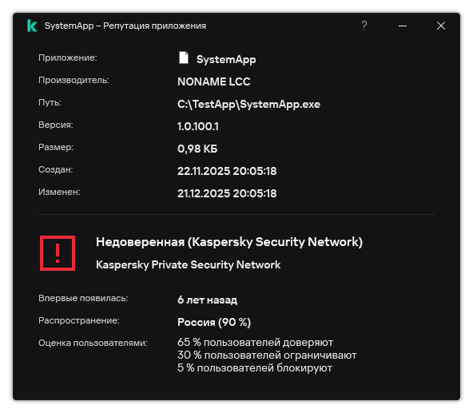
Task: Click the 'Распространение:' label
Action: coord(79,320)
